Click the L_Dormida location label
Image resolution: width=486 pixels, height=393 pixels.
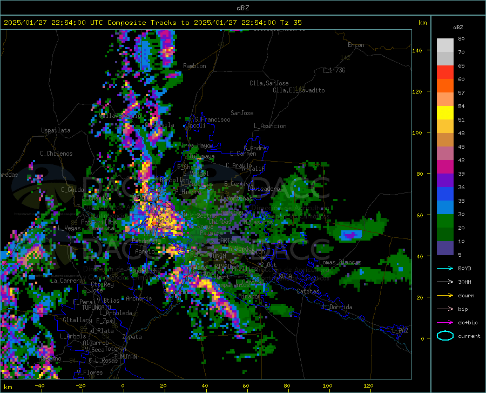[x=337, y=307]
